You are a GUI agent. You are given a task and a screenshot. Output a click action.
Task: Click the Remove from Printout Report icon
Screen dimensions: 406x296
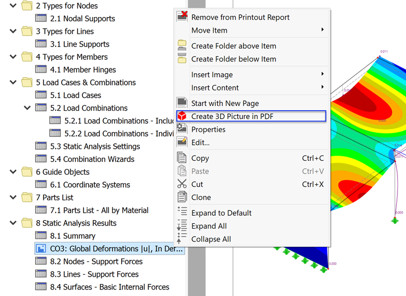182,17
